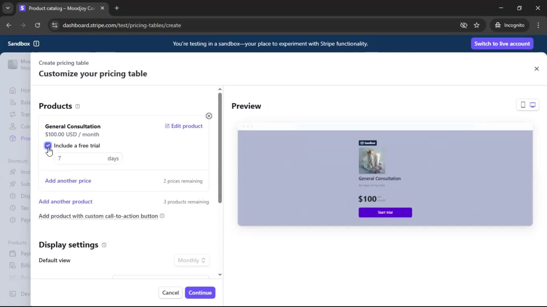Remove General Consultation product with X icon

[209, 116]
